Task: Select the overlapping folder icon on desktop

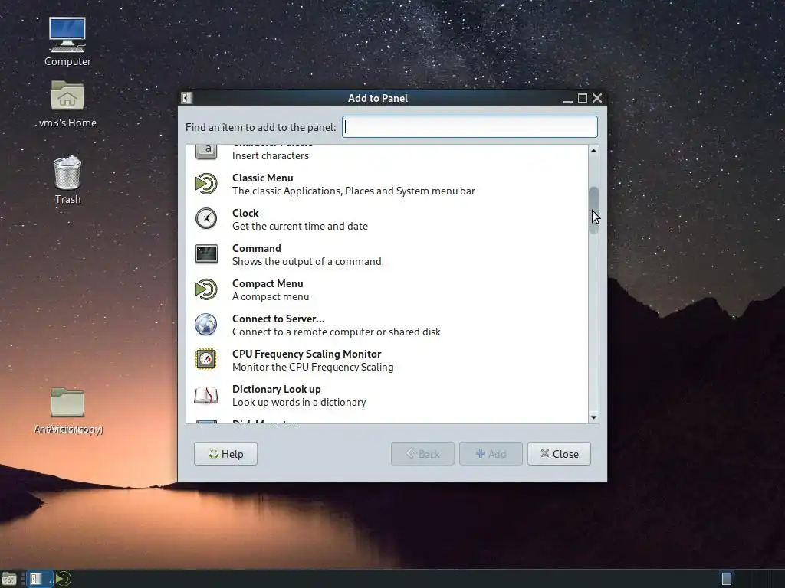Action: point(67,402)
